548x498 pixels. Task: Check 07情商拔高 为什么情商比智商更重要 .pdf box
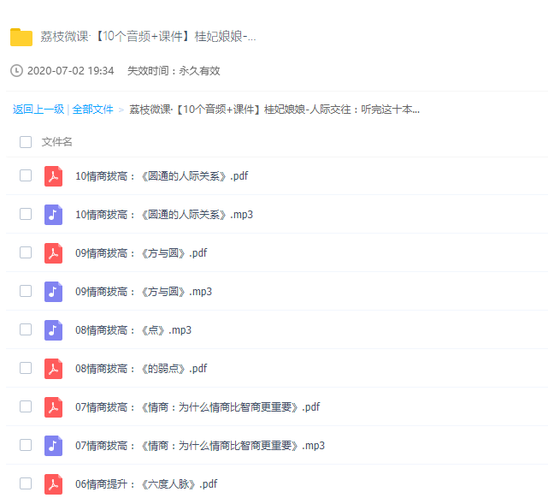click(26, 406)
